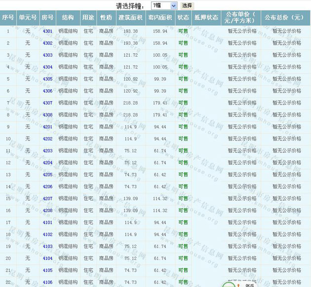Click the 选择 button
The image size is (311, 287).
(x=187, y=5)
